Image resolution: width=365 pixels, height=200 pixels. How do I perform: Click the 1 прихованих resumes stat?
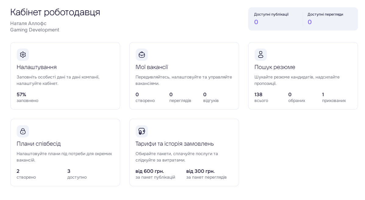(x=334, y=97)
